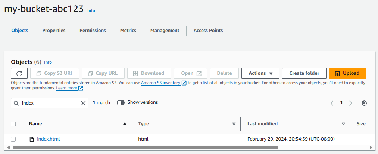Sort by Type column arrow
378x154 pixels.
click(x=234, y=124)
